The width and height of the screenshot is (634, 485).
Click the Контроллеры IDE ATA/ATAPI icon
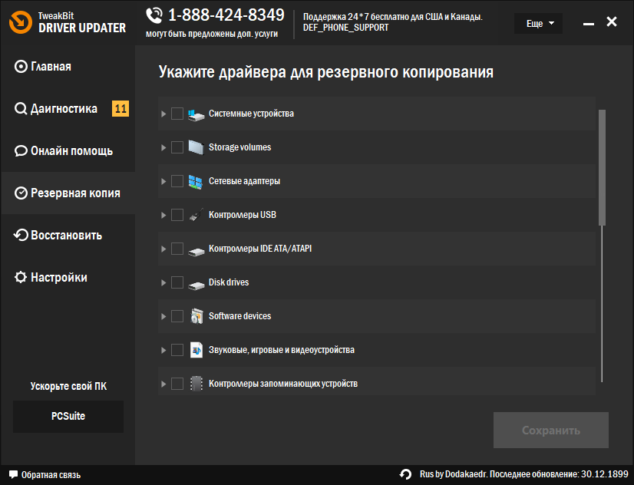[196, 252]
